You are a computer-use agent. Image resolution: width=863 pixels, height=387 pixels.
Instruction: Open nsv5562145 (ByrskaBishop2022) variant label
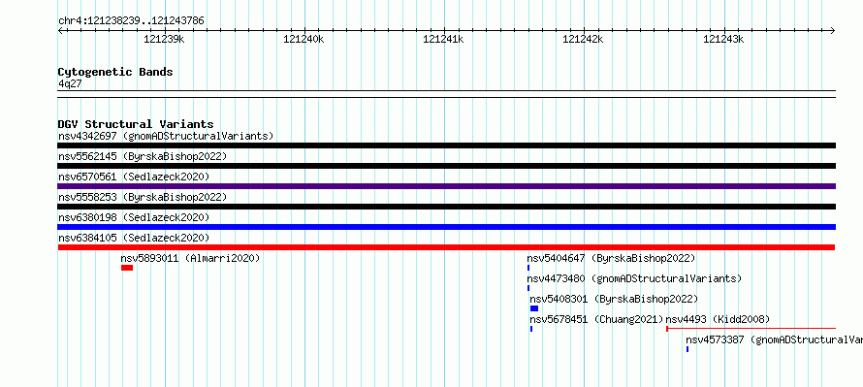click(143, 156)
